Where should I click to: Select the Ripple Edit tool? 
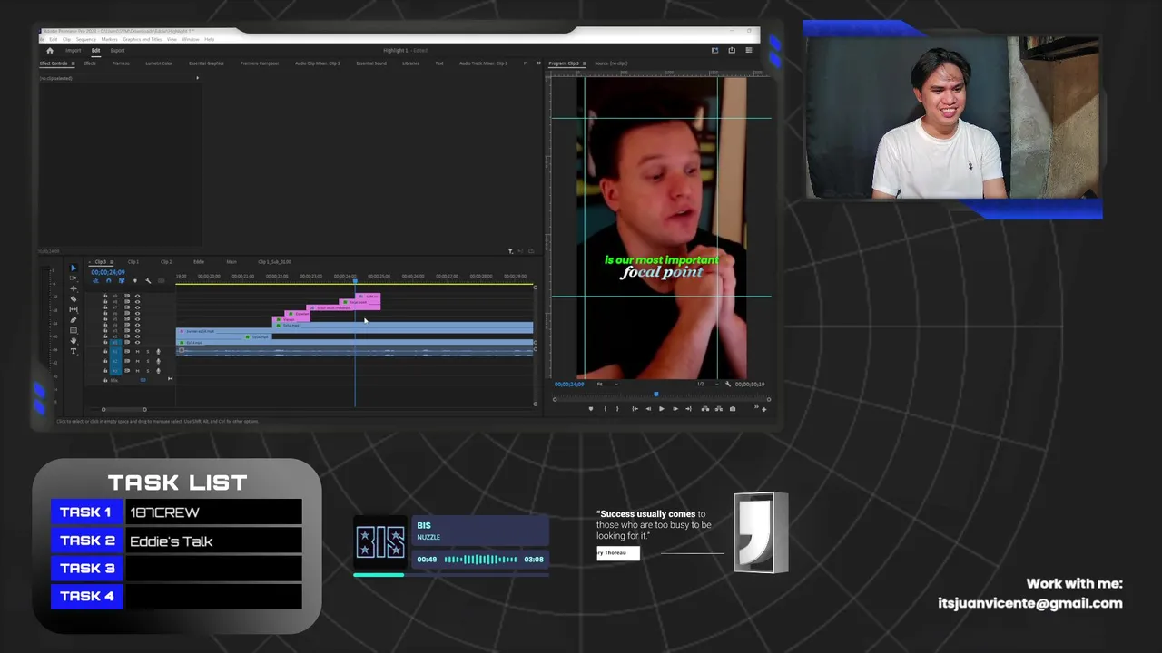74,288
